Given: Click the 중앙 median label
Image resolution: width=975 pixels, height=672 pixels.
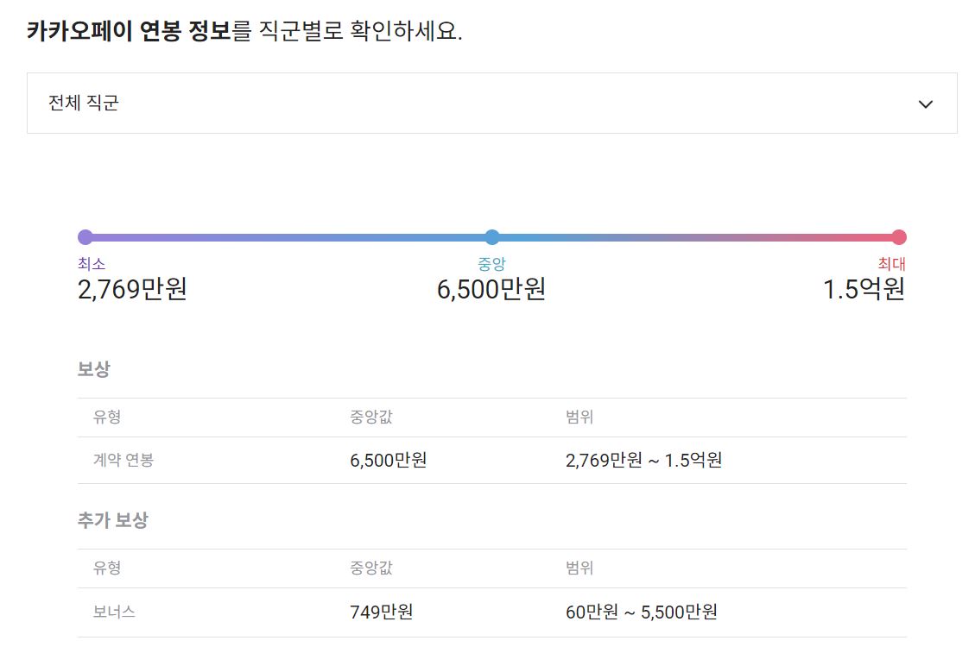Looking at the screenshot, I should click(x=491, y=263).
